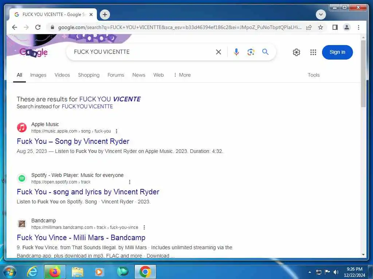Open Action Center flag icon

pyautogui.click(x=327, y=272)
